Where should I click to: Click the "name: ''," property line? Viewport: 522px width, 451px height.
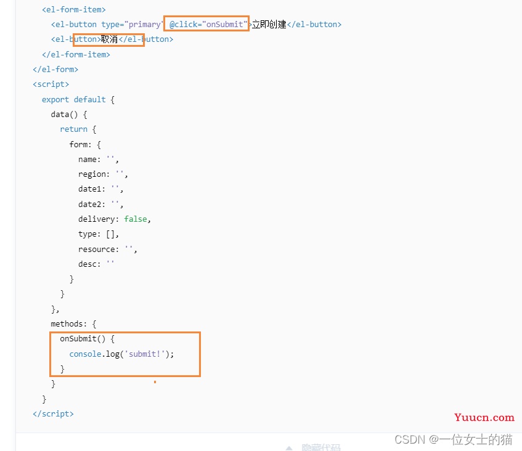99,160
